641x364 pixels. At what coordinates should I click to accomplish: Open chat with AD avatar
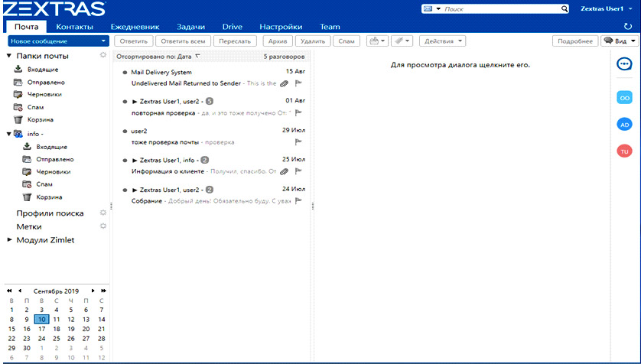(624, 125)
